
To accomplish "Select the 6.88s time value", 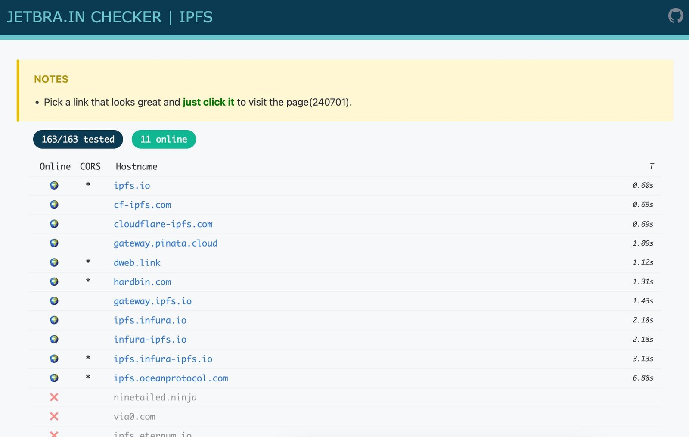I will tap(642, 378).
